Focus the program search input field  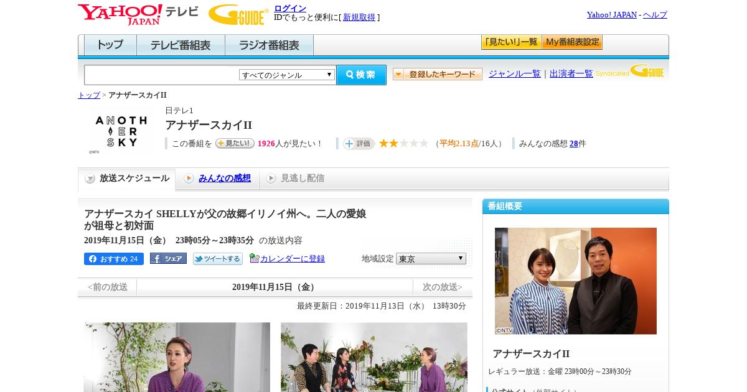pos(161,75)
